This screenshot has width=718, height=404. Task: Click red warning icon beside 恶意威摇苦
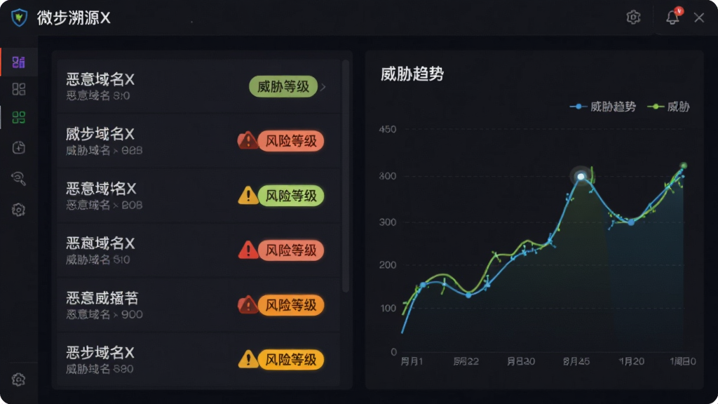pyautogui.click(x=248, y=304)
